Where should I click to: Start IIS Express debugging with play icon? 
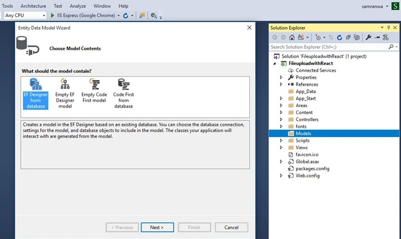point(53,16)
